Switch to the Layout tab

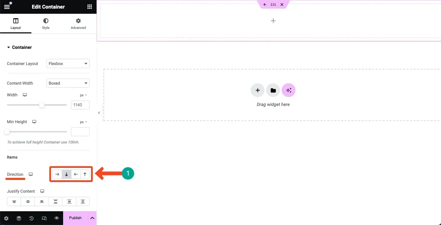[x=16, y=24]
